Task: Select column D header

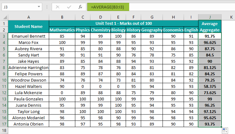Action: point(100,17)
